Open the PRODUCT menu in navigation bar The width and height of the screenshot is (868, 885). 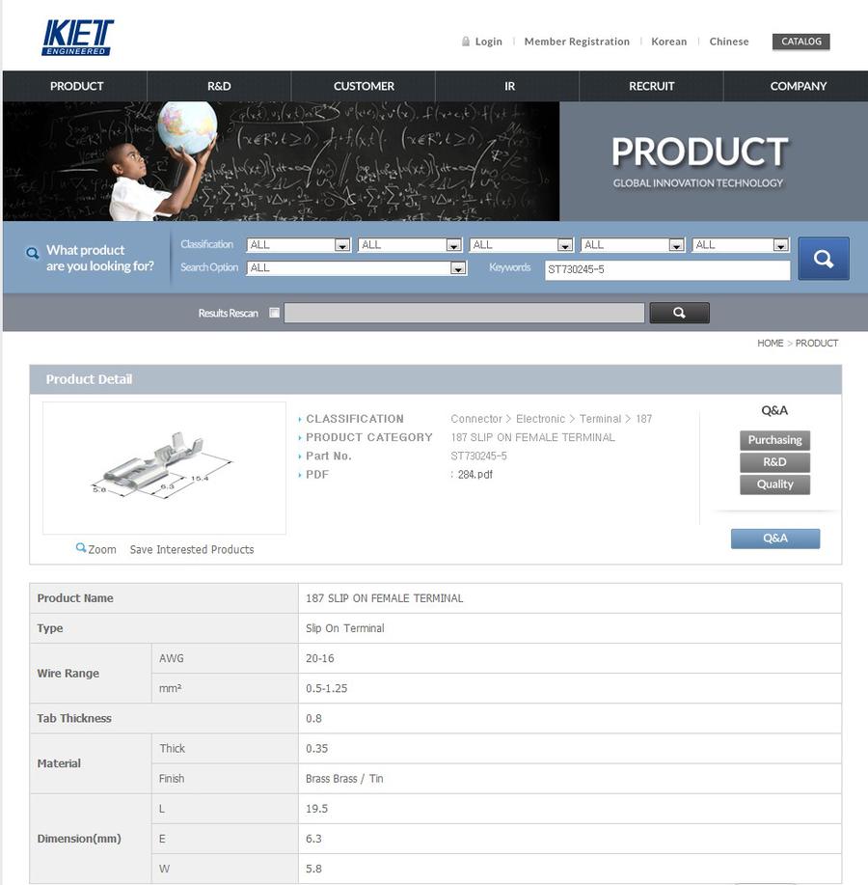click(x=76, y=86)
